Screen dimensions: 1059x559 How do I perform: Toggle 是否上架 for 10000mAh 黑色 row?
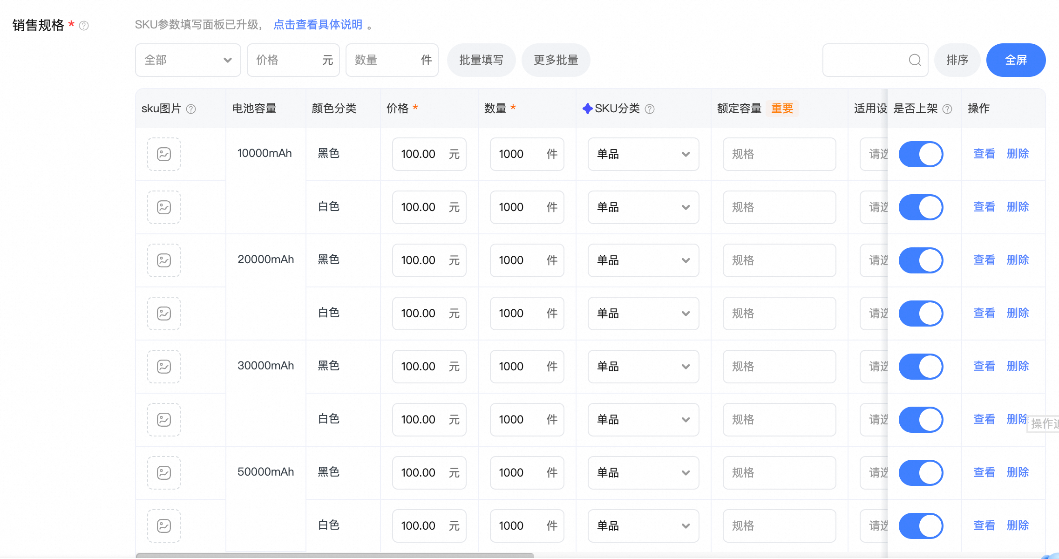(921, 154)
